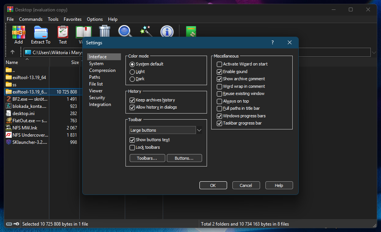Enable the Activate Wizard on start checkbox
381x232 pixels.
coord(220,64)
